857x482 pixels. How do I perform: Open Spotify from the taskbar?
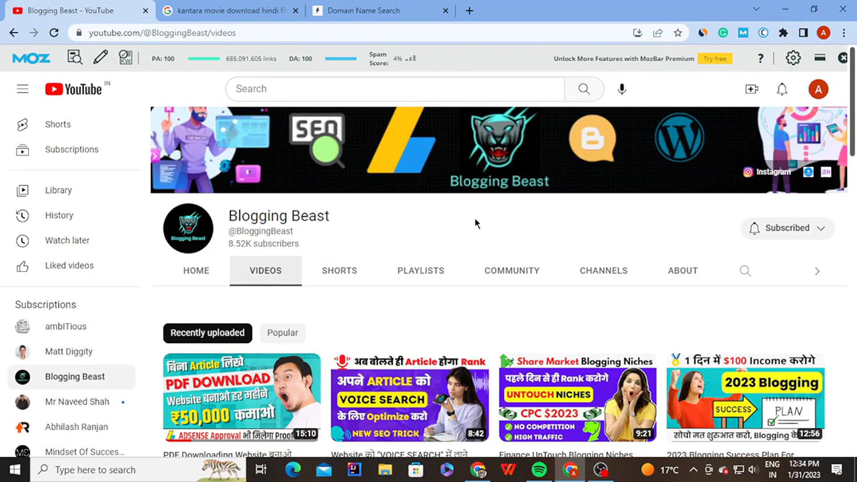[x=539, y=470]
